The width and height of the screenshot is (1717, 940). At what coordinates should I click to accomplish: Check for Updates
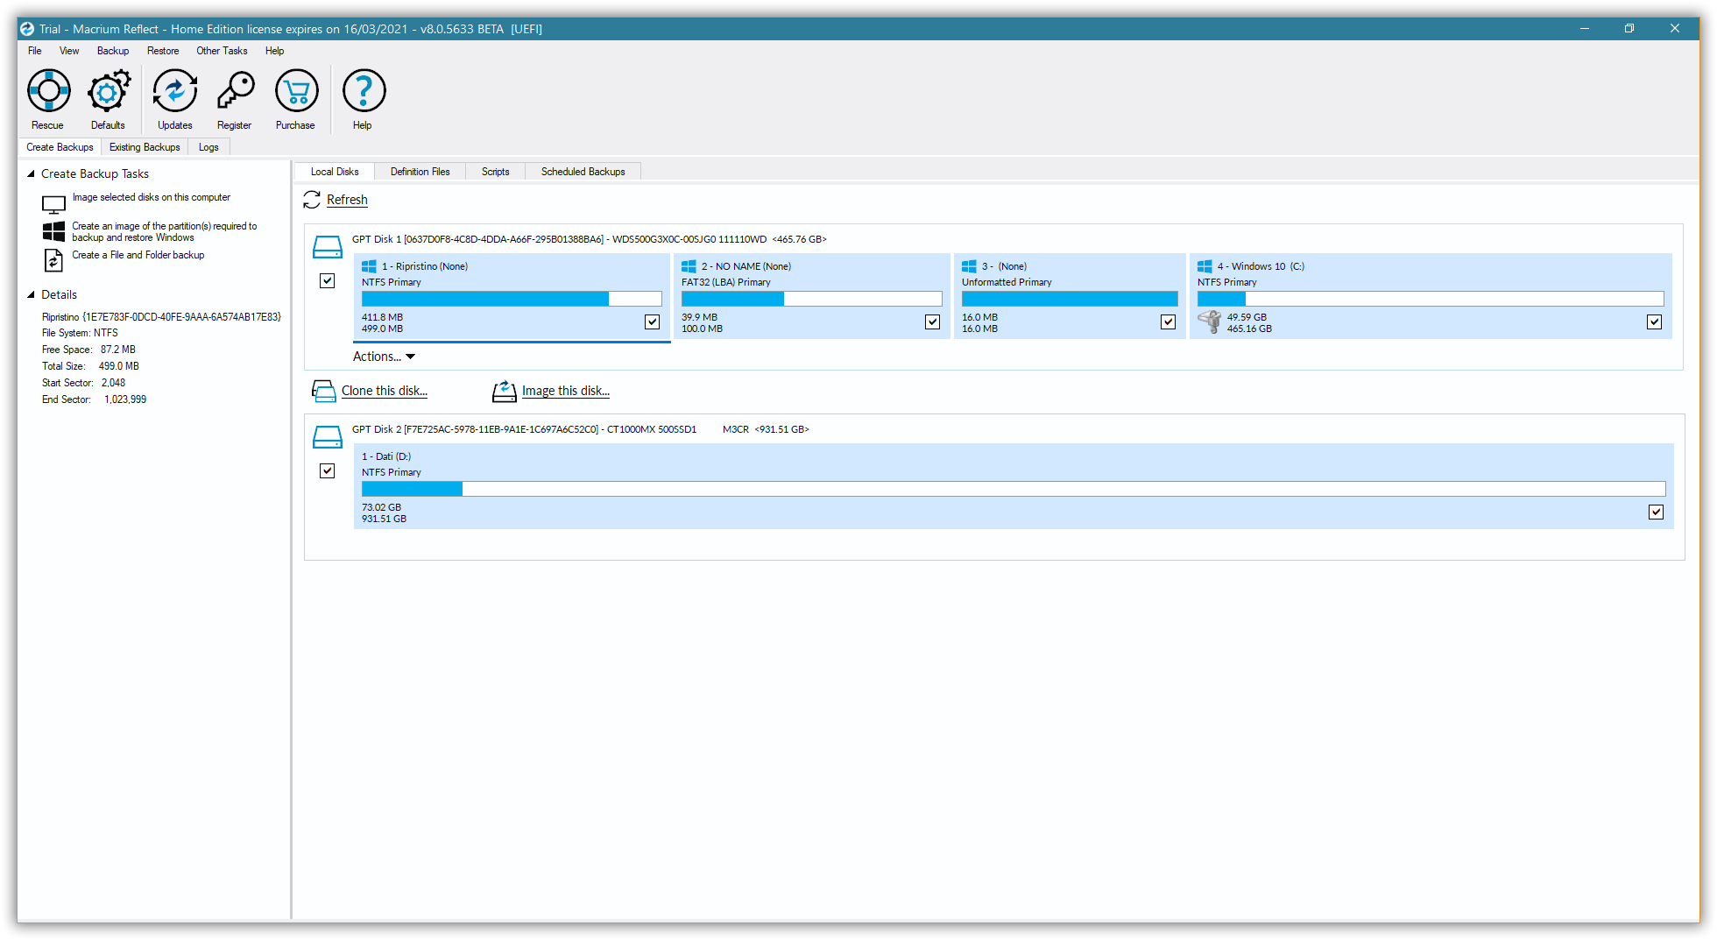point(174,91)
